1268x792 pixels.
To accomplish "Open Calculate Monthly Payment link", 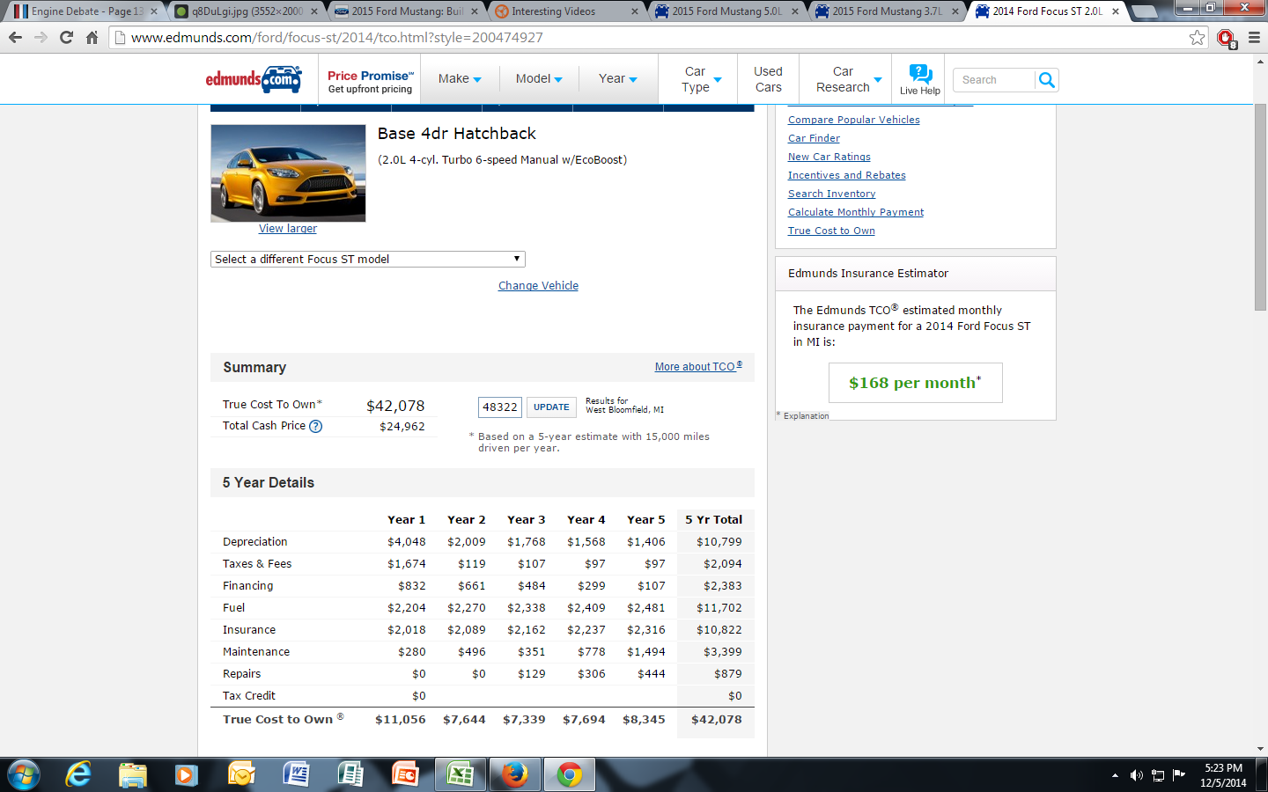I will click(856, 212).
